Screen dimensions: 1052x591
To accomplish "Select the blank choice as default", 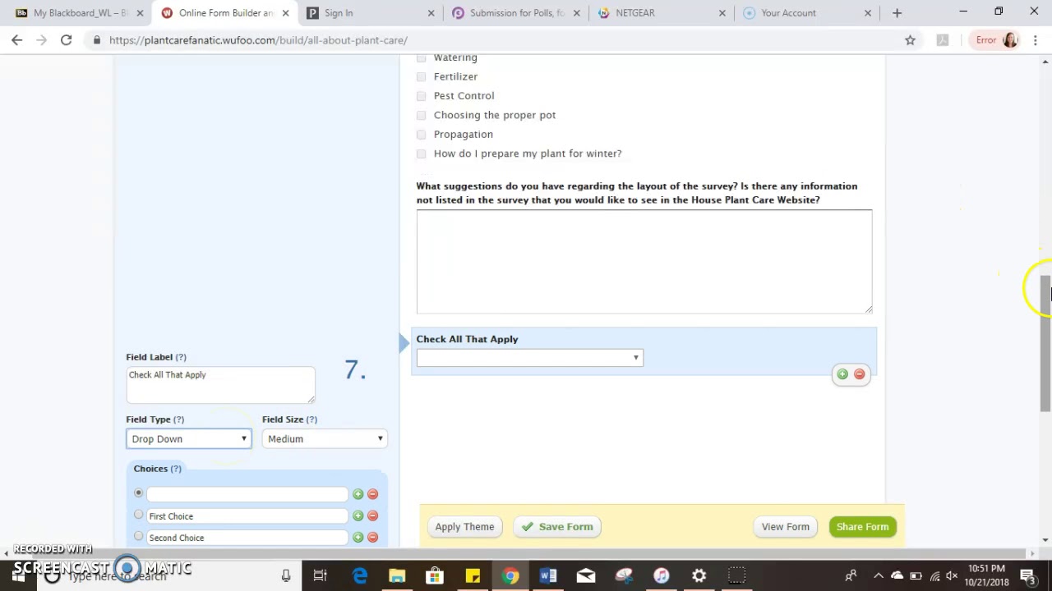I will pyautogui.click(x=138, y=493).
